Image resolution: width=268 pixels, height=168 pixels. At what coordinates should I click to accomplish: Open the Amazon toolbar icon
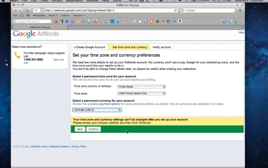coord(180,21)
